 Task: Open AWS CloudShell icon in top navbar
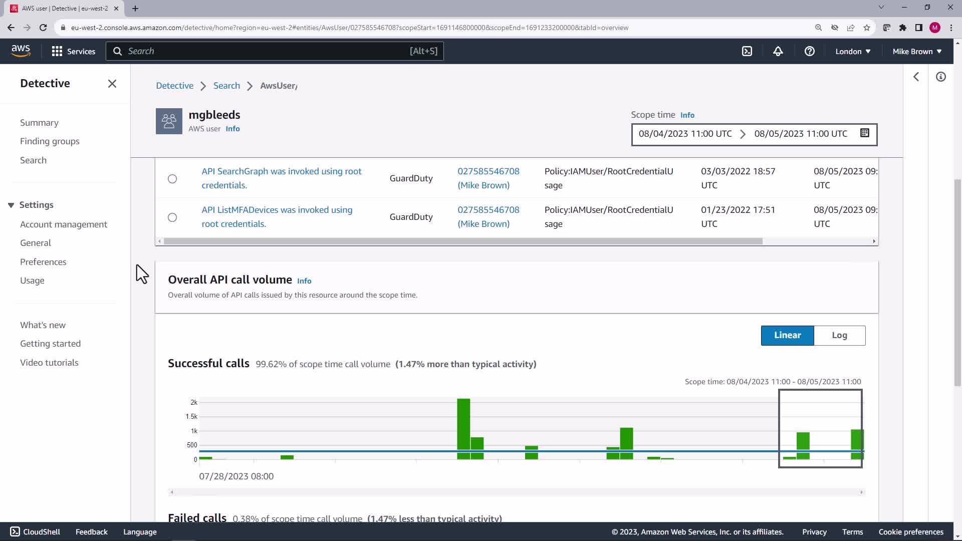click(x=747, y=51)
